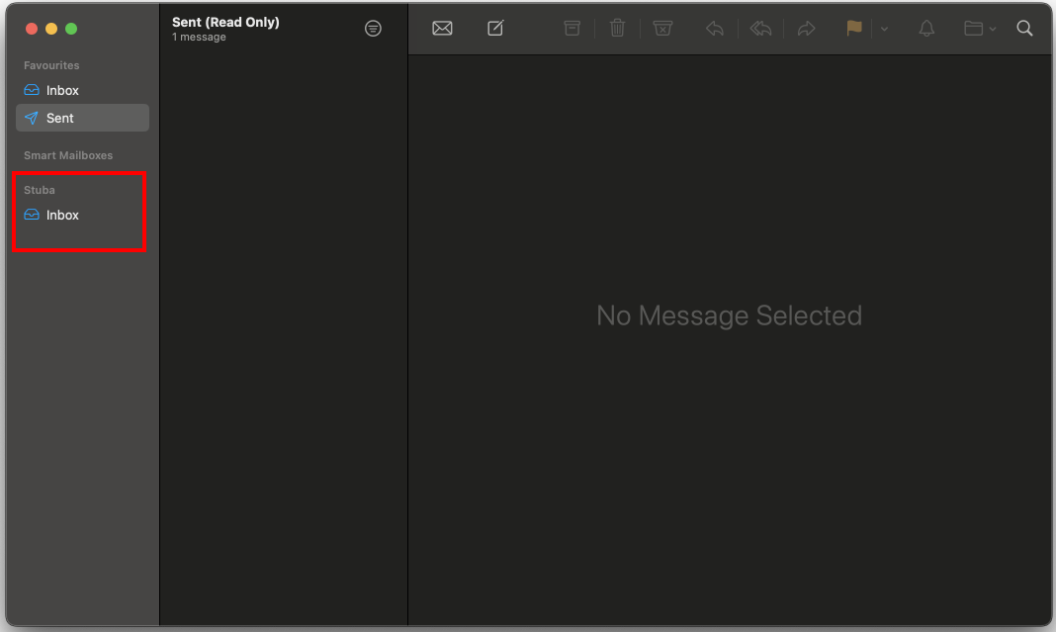Toggle the message list filter
This screenshot has height=632, width=1056.
click(373, 29)
